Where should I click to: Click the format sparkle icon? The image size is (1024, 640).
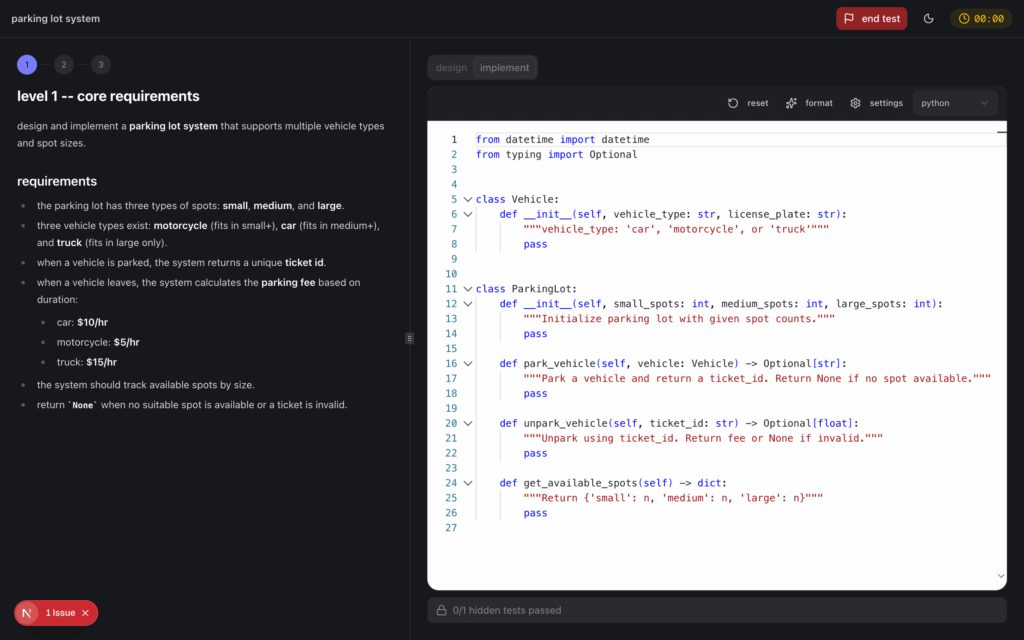[791, 103]
